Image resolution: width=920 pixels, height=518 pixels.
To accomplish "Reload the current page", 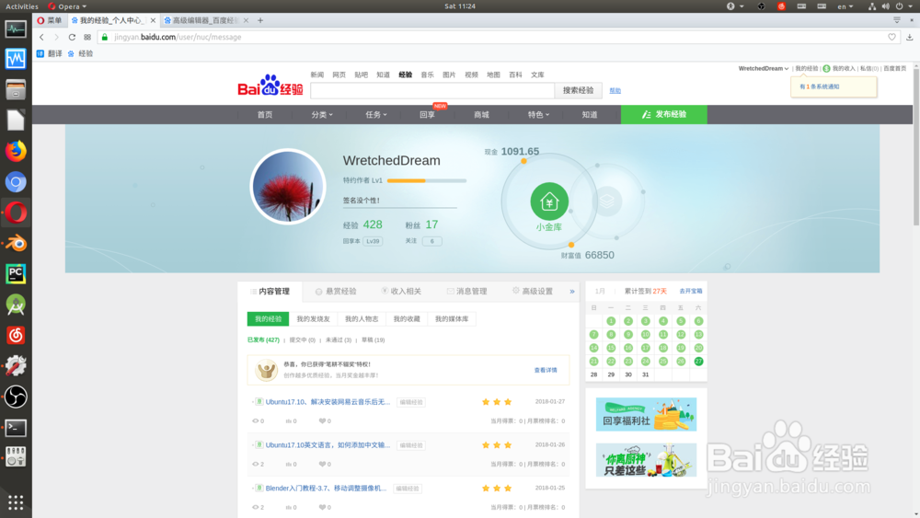I will click(x=72, y=37).
